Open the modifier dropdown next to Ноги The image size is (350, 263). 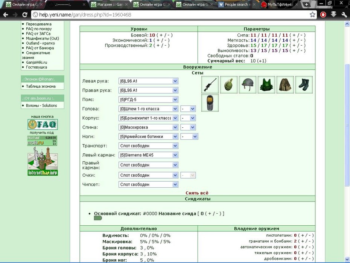click(x=189, y=136)
